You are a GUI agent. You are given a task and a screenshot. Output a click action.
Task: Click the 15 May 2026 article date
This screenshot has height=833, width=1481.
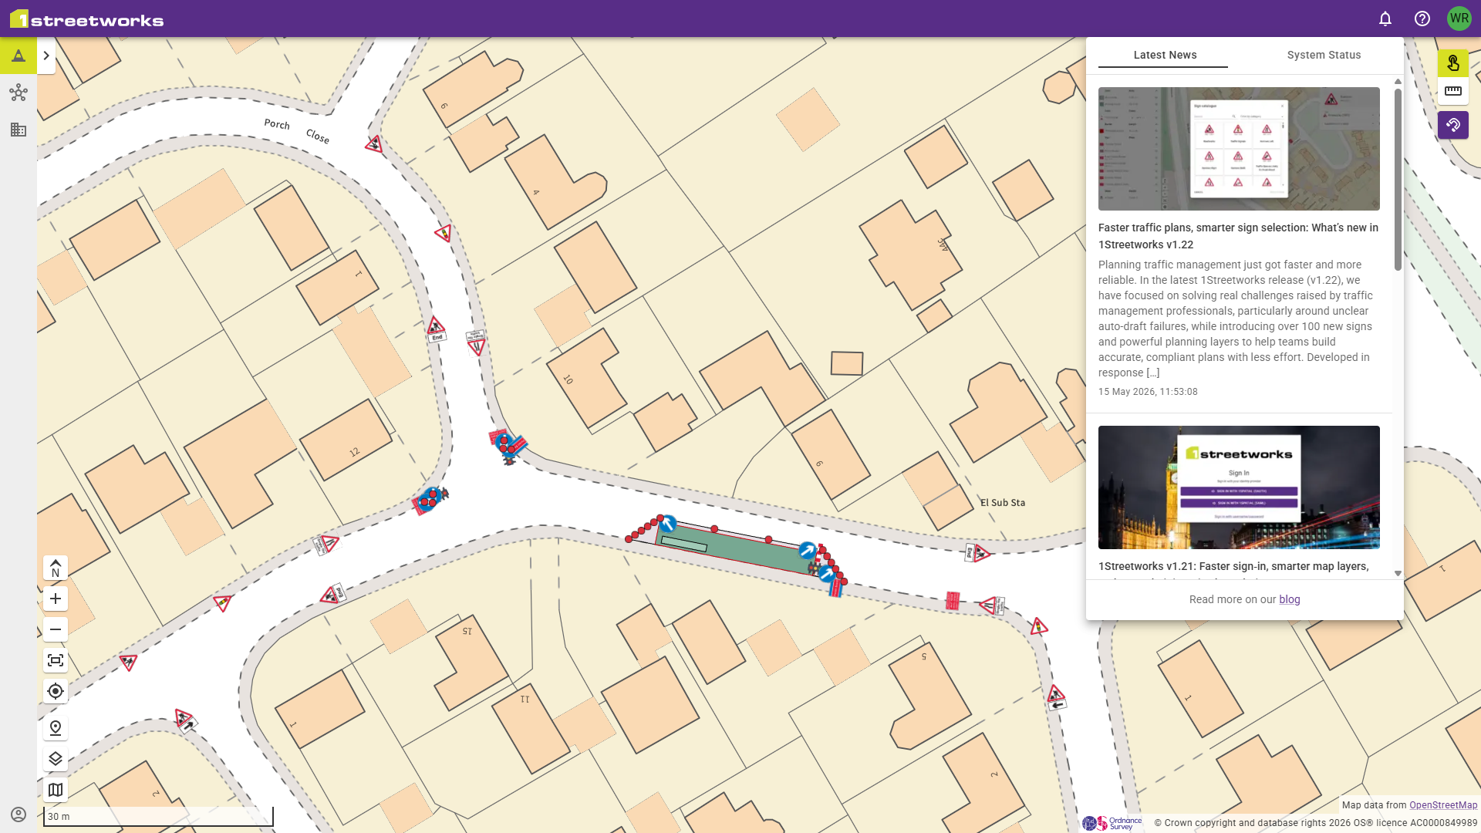pos(1148,392)
